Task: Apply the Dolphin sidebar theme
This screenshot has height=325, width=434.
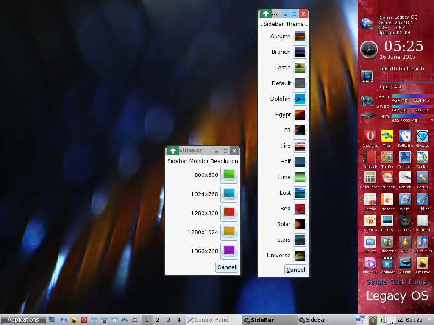Action: click(x=300, y=99)
